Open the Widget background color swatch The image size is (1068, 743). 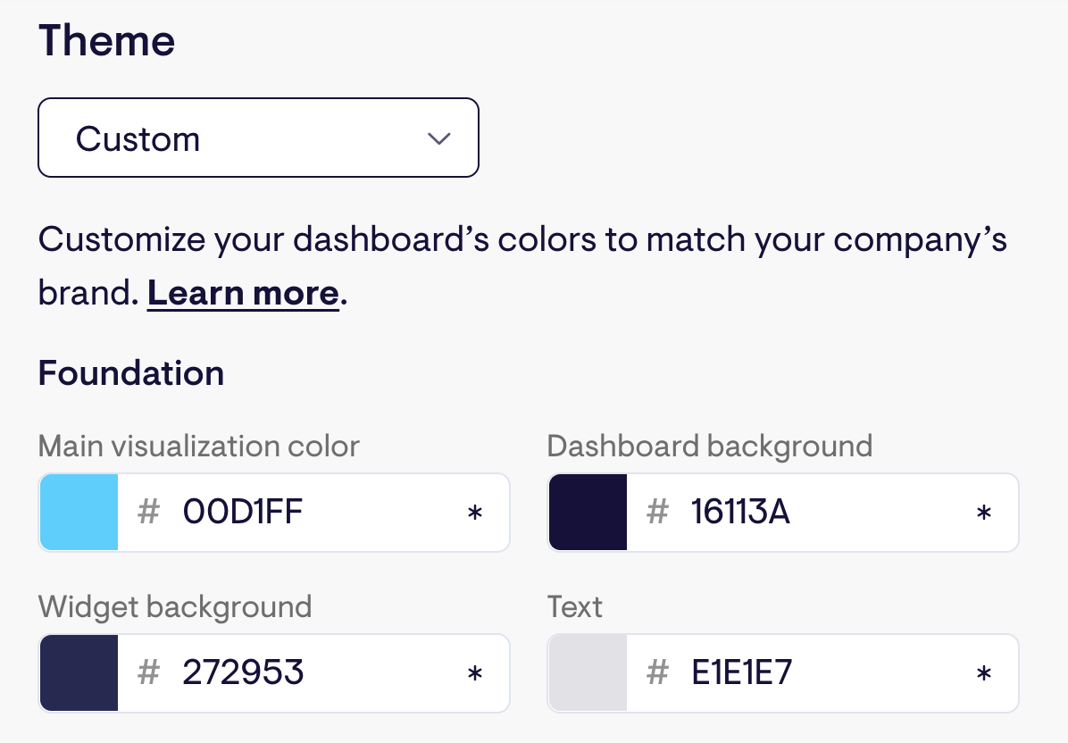coord(78,672)
